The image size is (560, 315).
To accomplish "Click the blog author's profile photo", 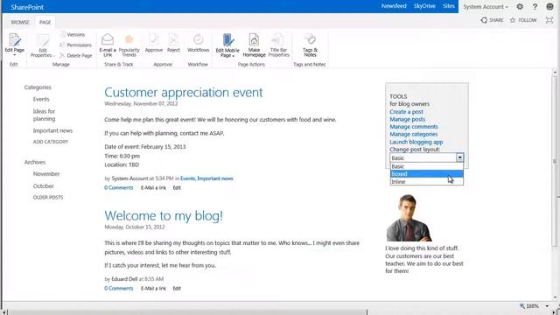I will 409,218.
